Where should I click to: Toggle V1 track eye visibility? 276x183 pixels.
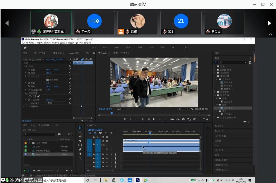107,141
